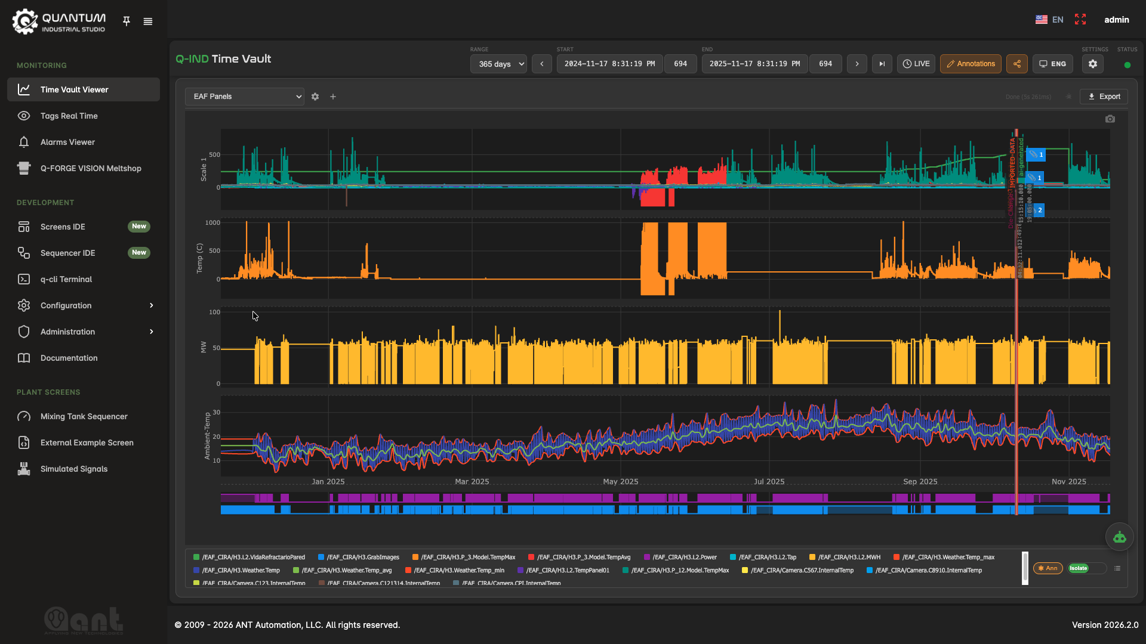1146x644 pixels.
Task: Expand the Configuration submenu chevron
Action: [x=151, y=305]
